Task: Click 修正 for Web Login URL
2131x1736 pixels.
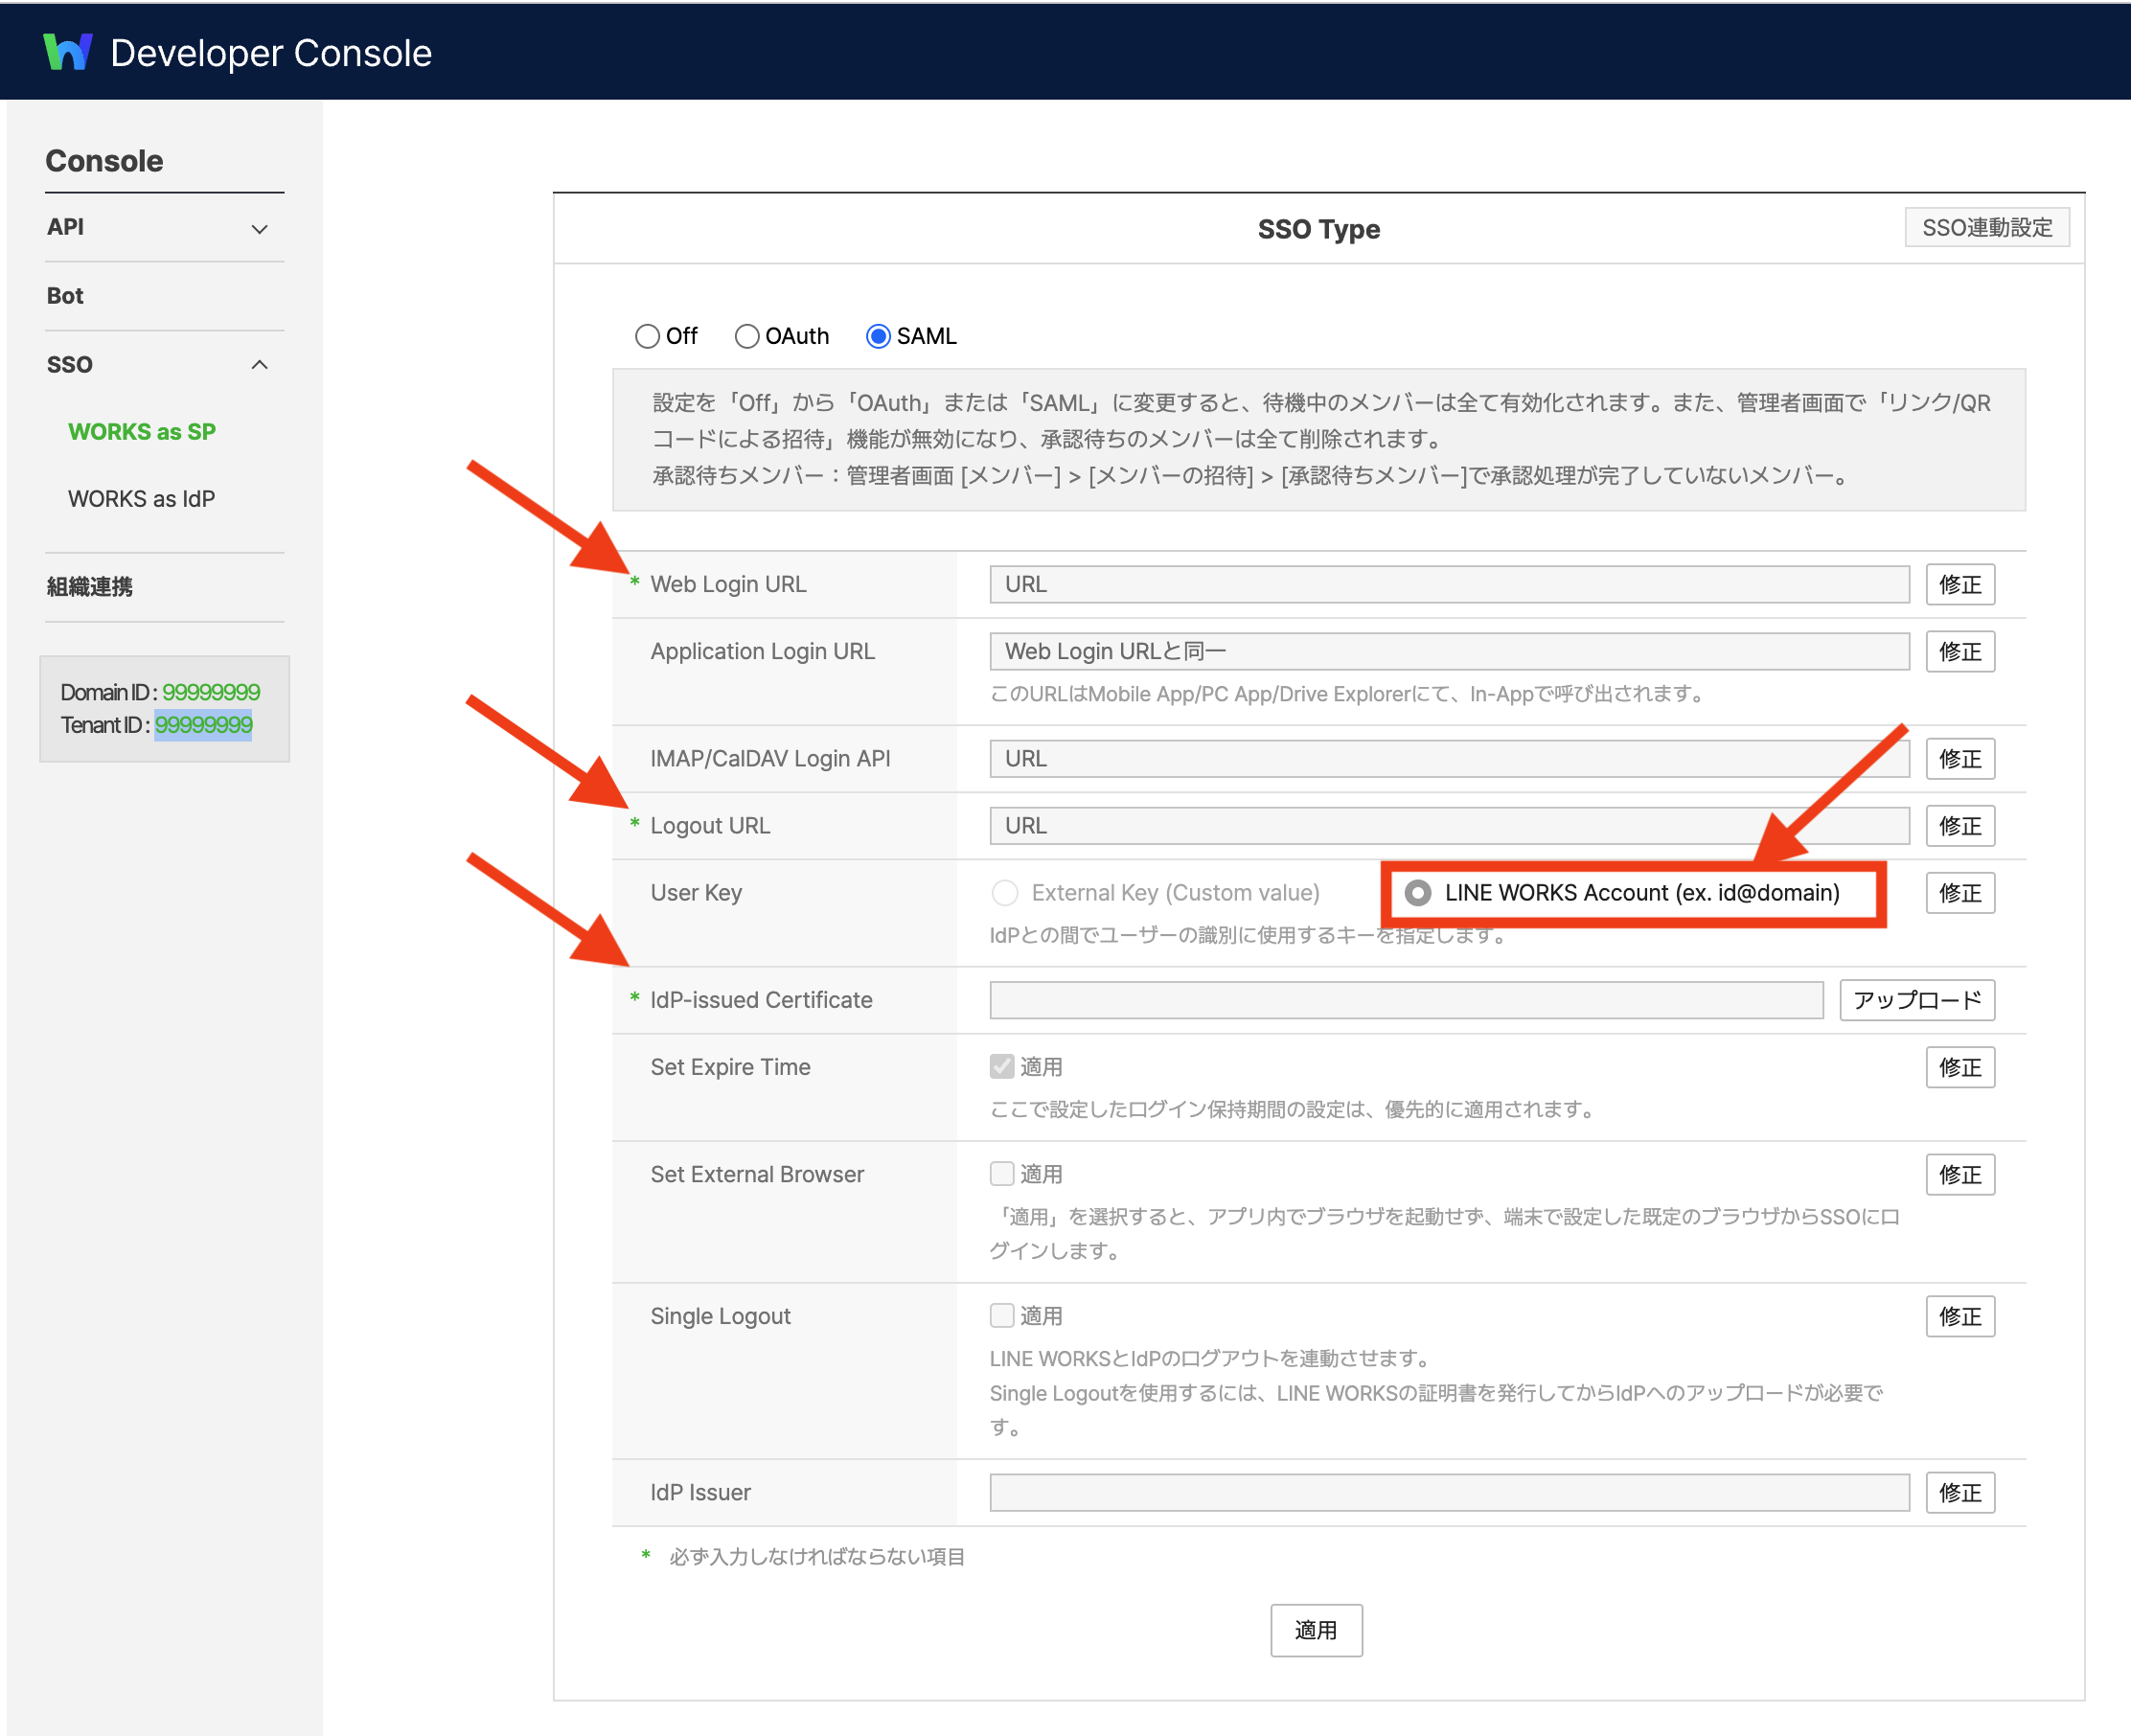Action: pyautogui.click(x=1960, y=585)
